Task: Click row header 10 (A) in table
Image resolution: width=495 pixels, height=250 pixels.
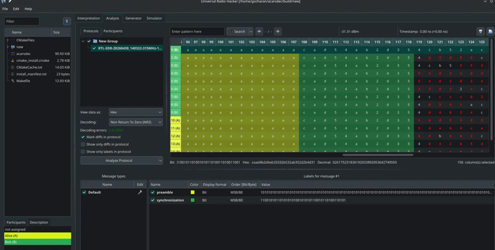Action: click(176, 120)
